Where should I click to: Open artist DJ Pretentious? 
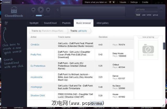click(x=38, y=66)
